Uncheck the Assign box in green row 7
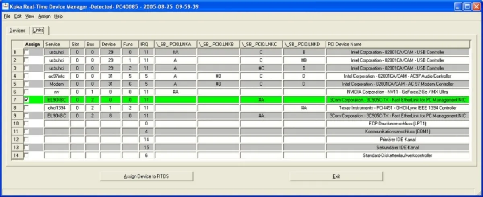The image size is (483, 197). point(27,100)
